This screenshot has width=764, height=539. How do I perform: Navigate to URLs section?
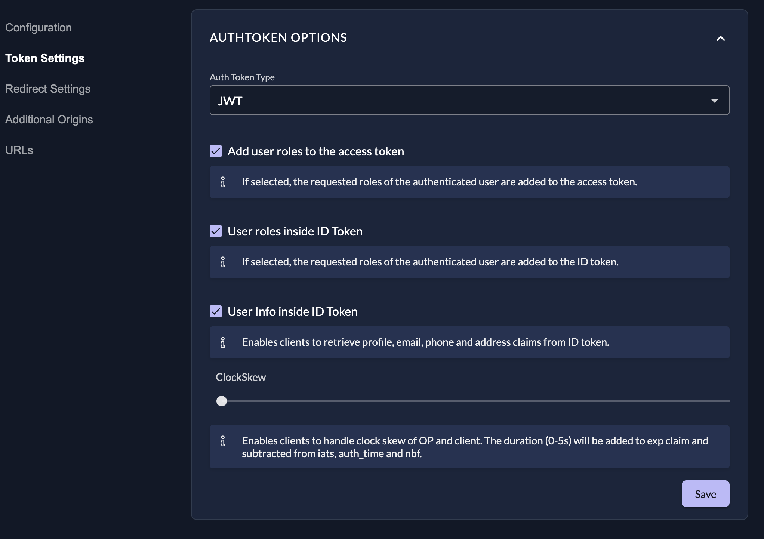(x=19, y=150)
